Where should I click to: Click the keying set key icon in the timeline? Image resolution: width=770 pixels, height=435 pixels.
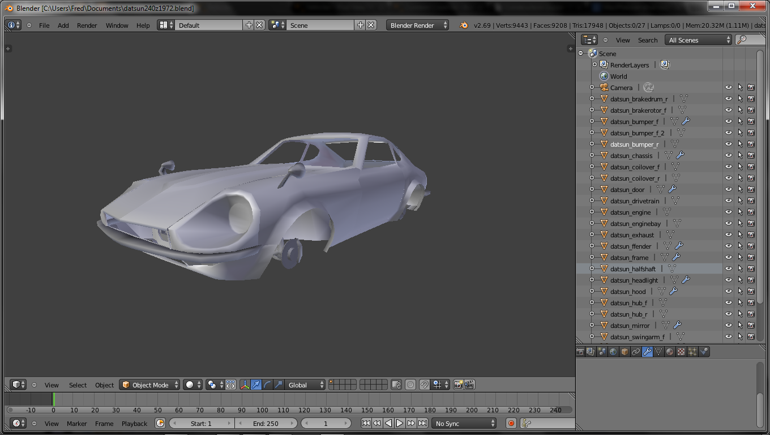[526, 423]
